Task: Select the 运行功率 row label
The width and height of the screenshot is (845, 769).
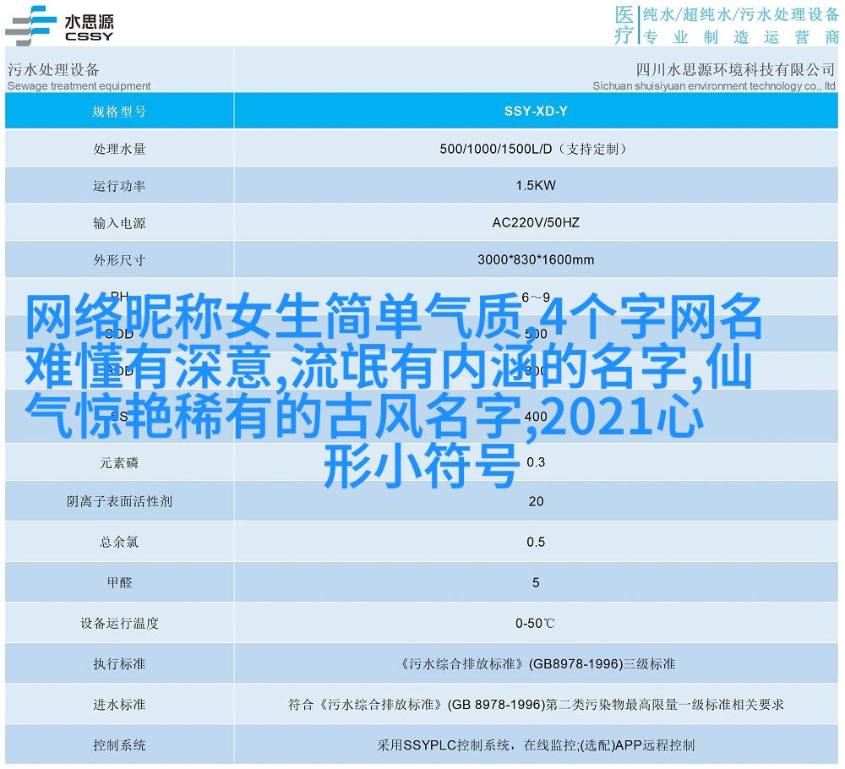Action: point(119,186)
